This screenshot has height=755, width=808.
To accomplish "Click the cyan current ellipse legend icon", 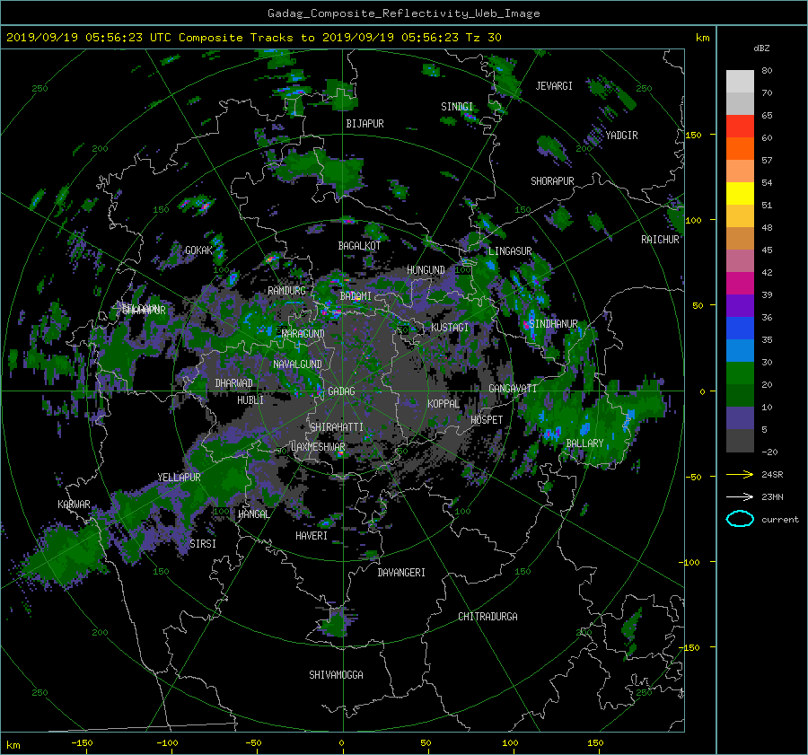I will (x=740, y=519).
